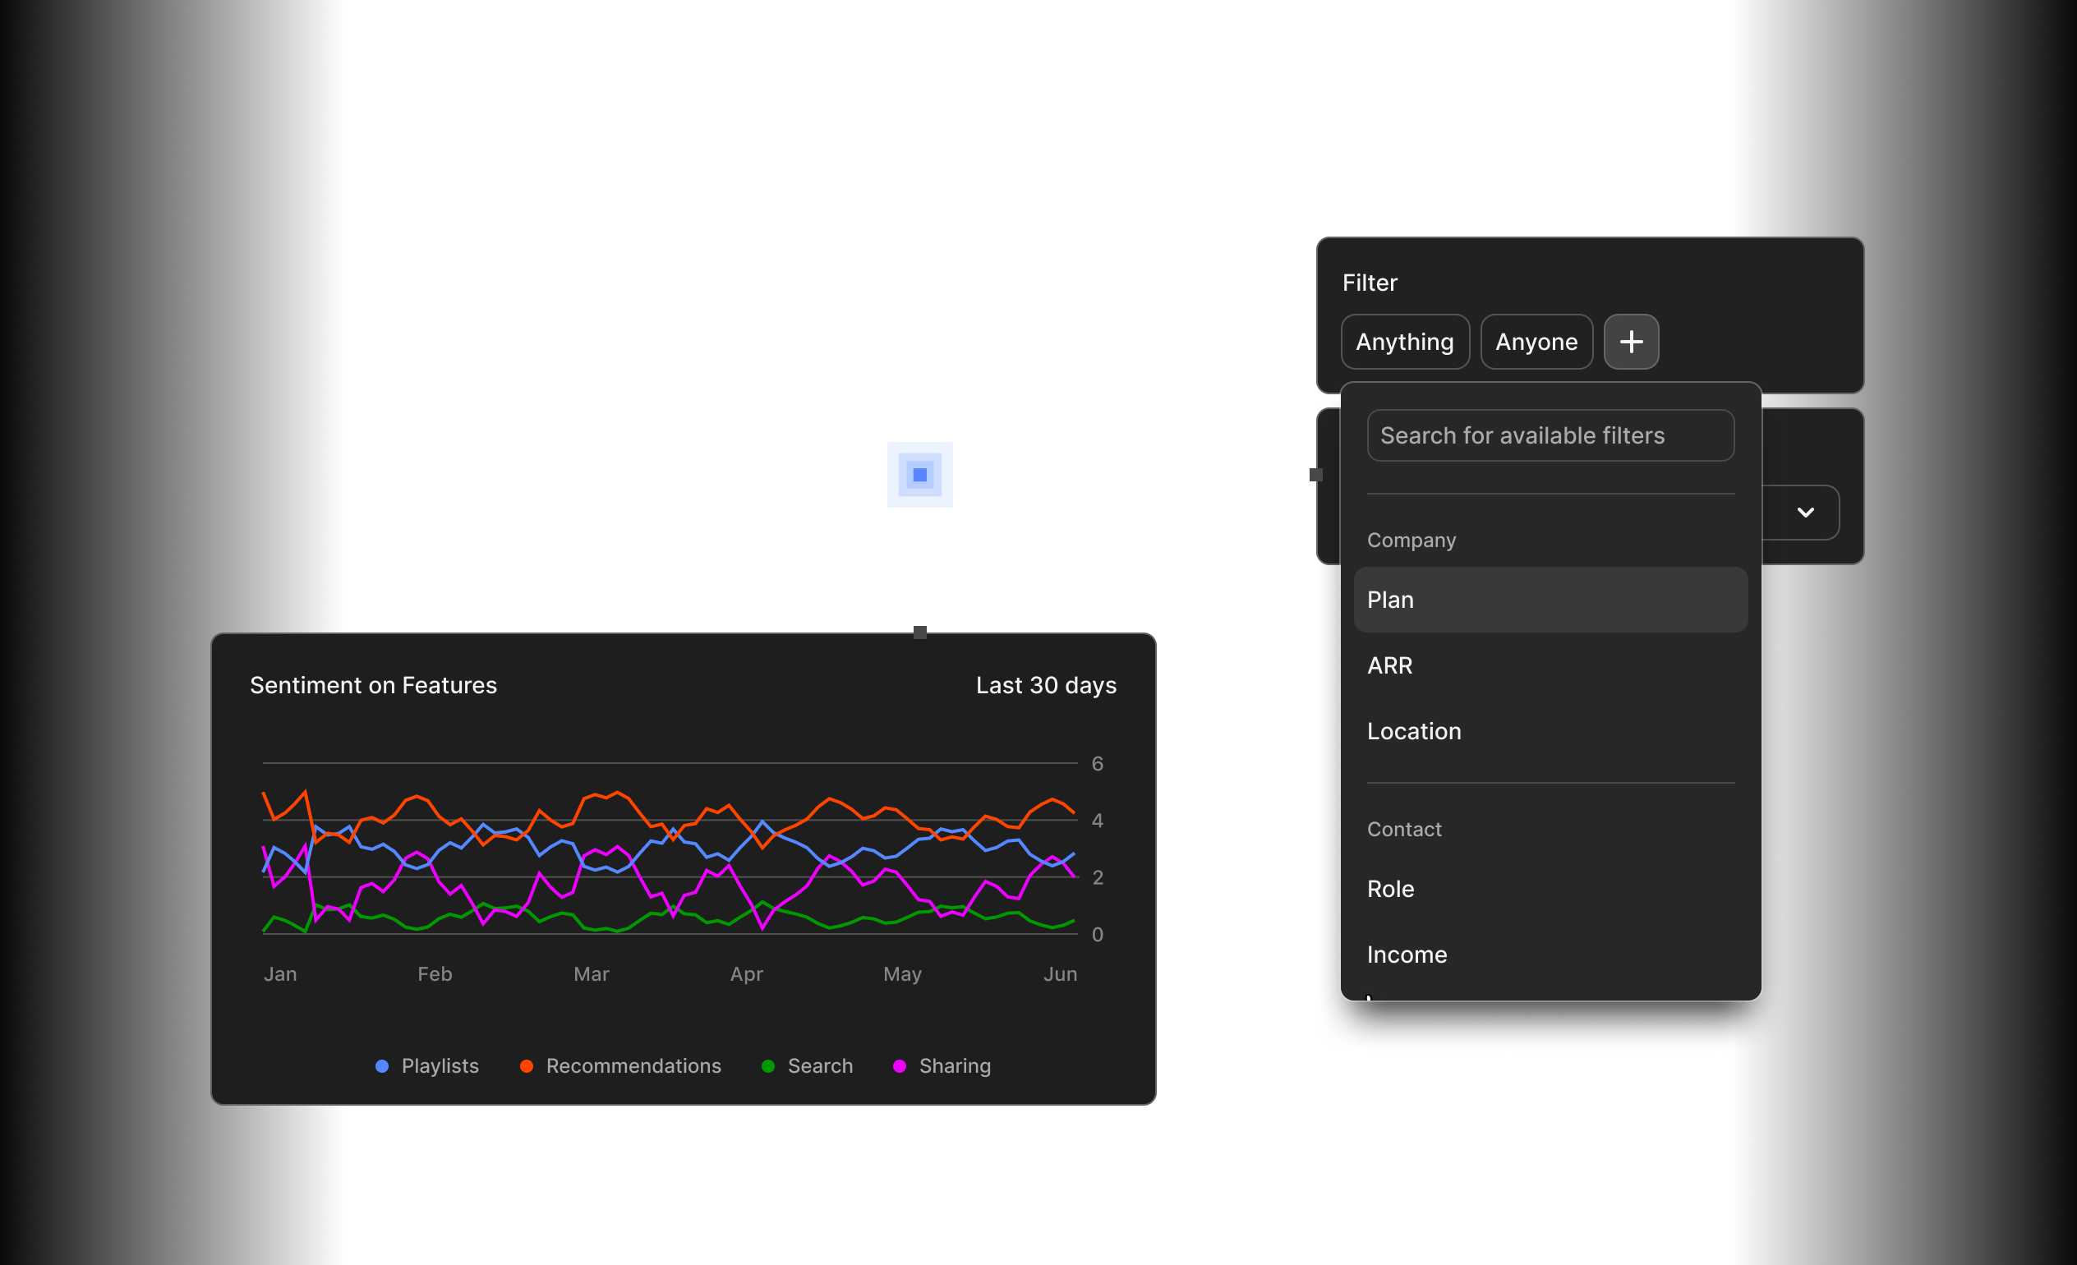Image resolution: width=2077 pixels, height=1265 pixels.
Task: Click Last 30 days range label
Action: point(1045,685)
